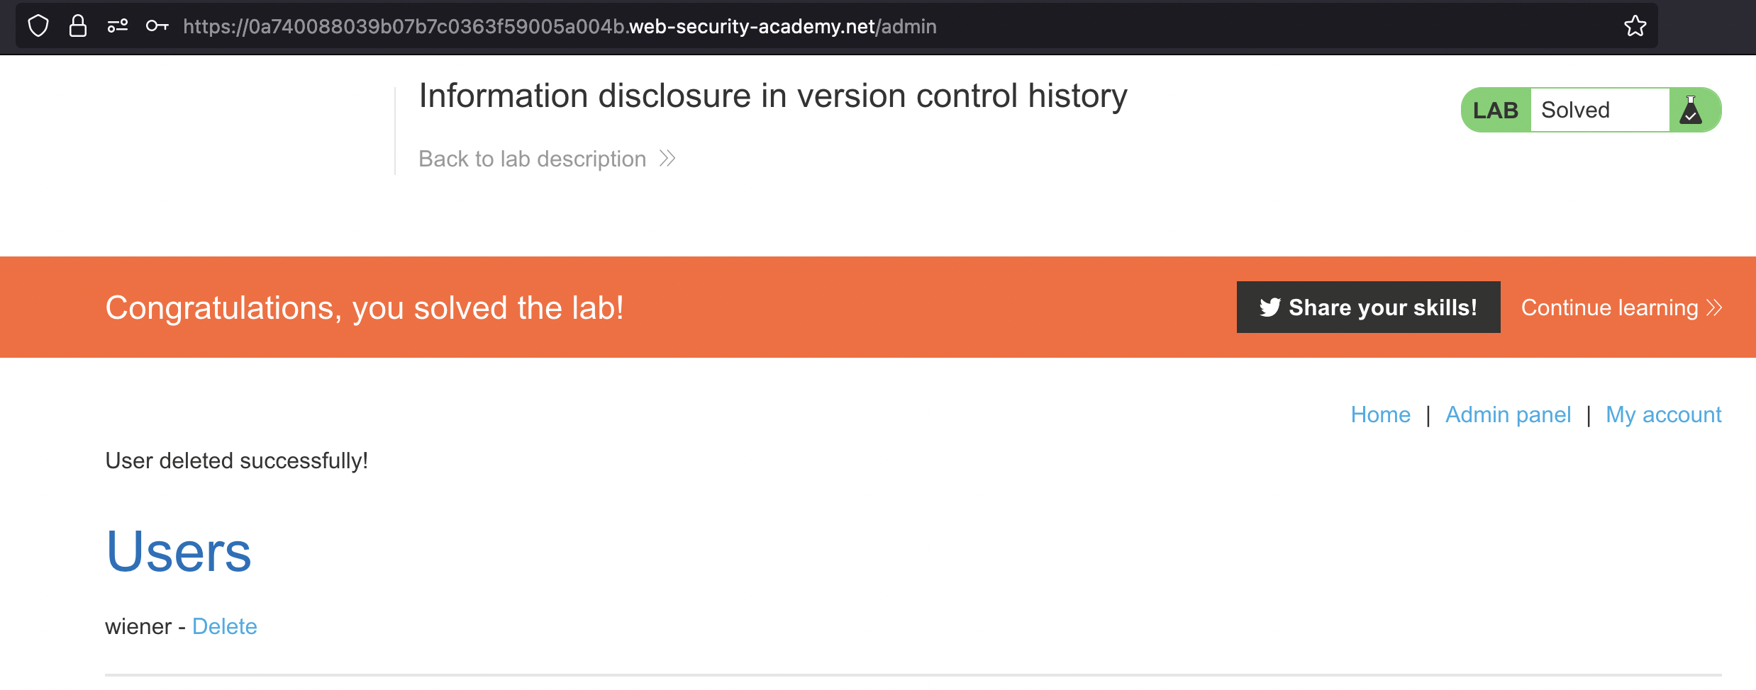Click the Solved lab status text

(1575, 111)
